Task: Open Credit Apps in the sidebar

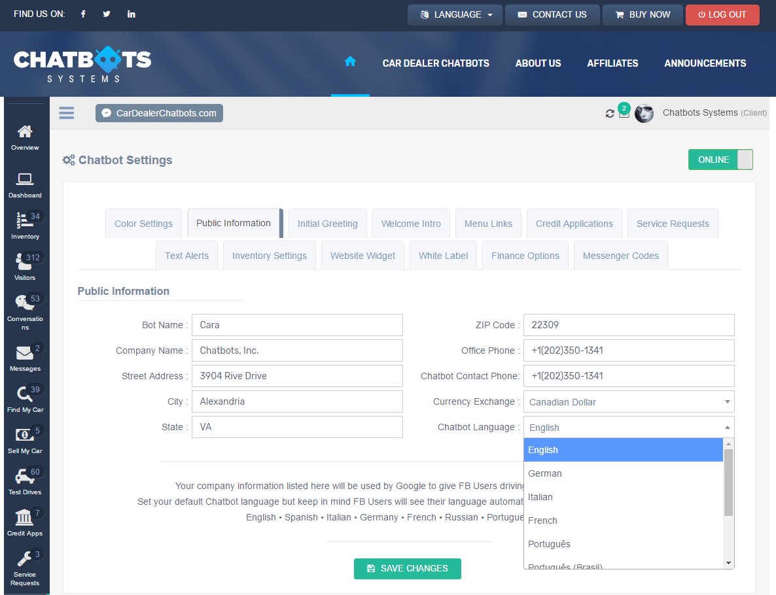Action: click(x=25, y=522)
